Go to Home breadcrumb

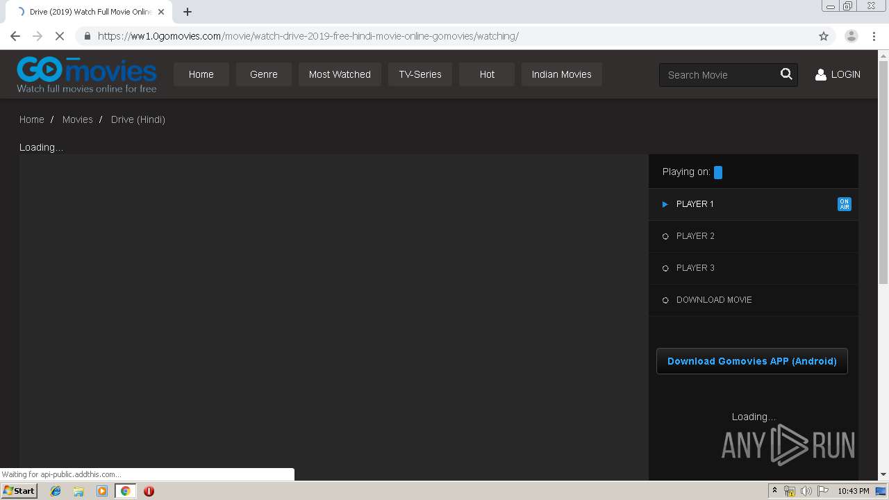[x=32, y=119]
